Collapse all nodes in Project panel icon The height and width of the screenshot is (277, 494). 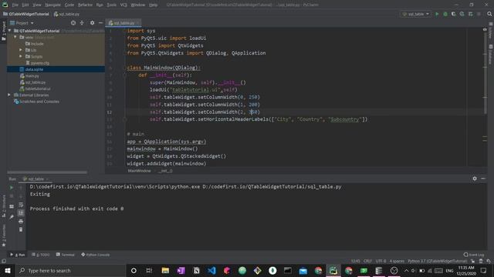click(82, 23)
